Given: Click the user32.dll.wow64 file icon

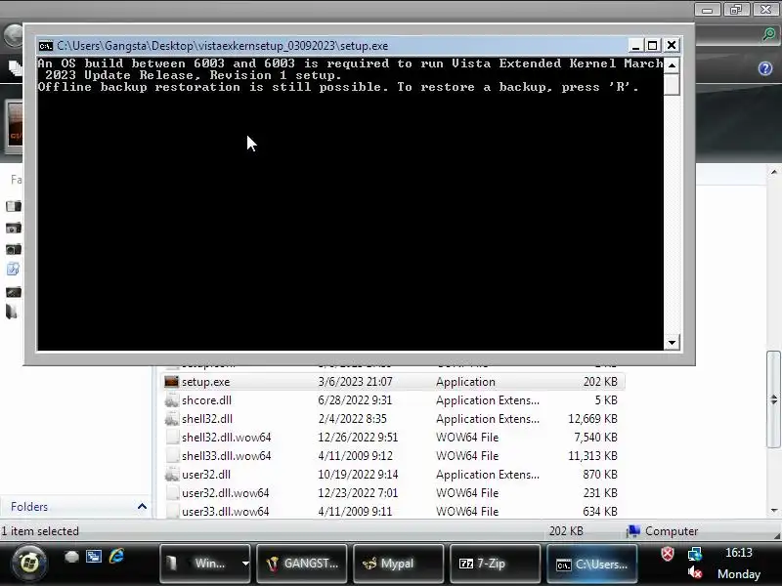Looking at the screenshot, I should 172,493.
